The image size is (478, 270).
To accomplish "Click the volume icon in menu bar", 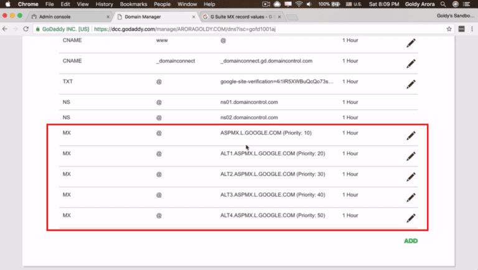I will (x=309, y=4).
